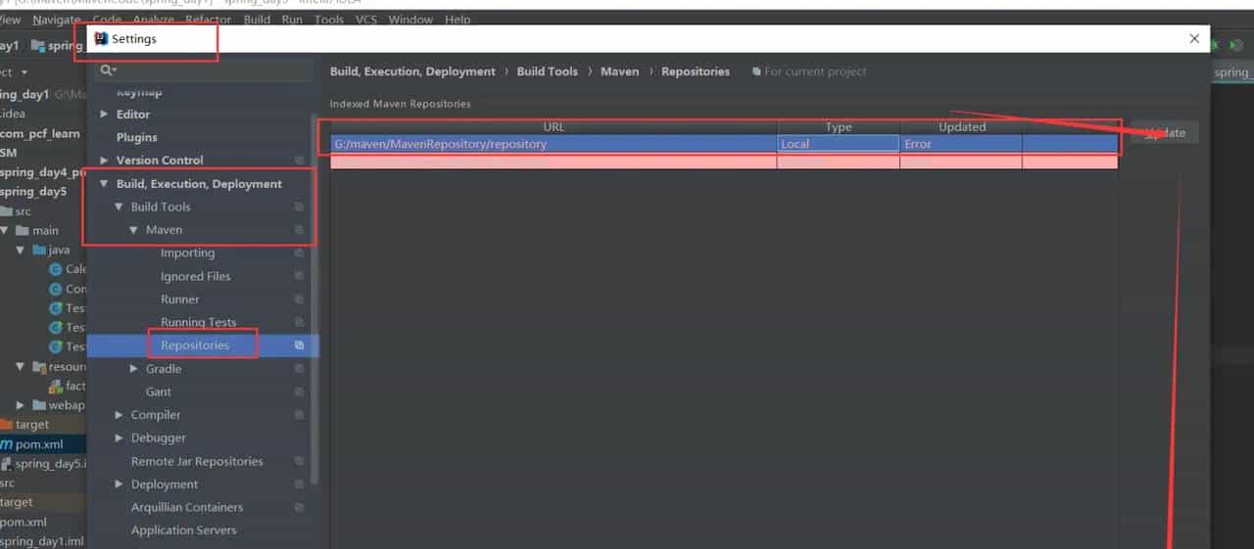1254x549 pixels.
Task: Click the per-project icon beside Gradle
Action: (x=299, y=369)
